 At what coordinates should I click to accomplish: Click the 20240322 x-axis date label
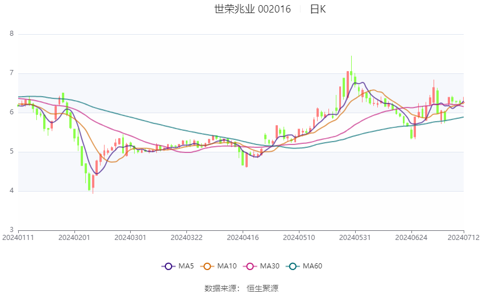pos(186,238)
